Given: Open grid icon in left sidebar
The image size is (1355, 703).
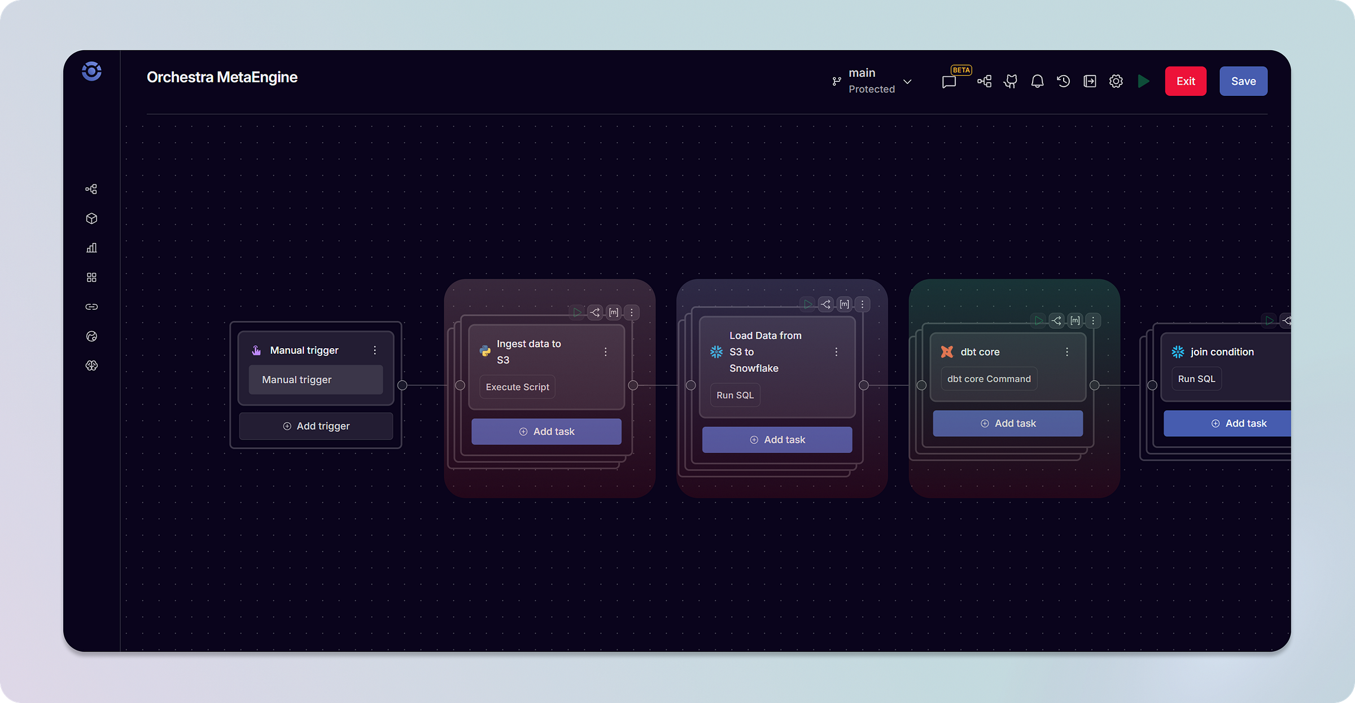Looking at the screenshot, I should [91, 277].
